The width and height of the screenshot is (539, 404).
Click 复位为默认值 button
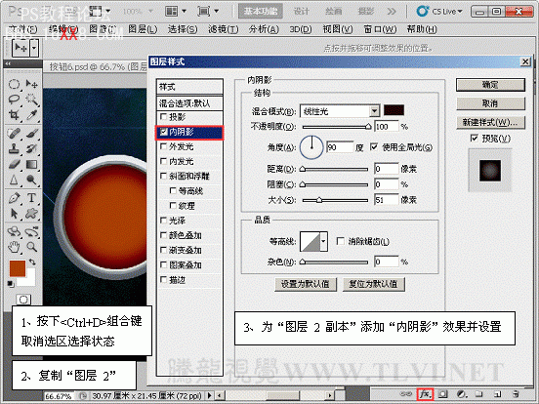click(x=373, y=284)
